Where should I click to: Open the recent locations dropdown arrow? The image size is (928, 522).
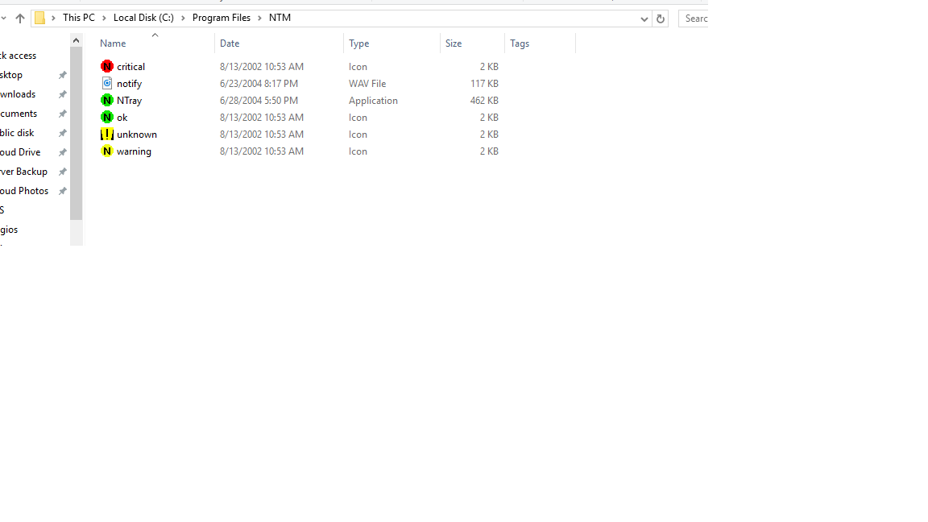(x=4, y=19)
